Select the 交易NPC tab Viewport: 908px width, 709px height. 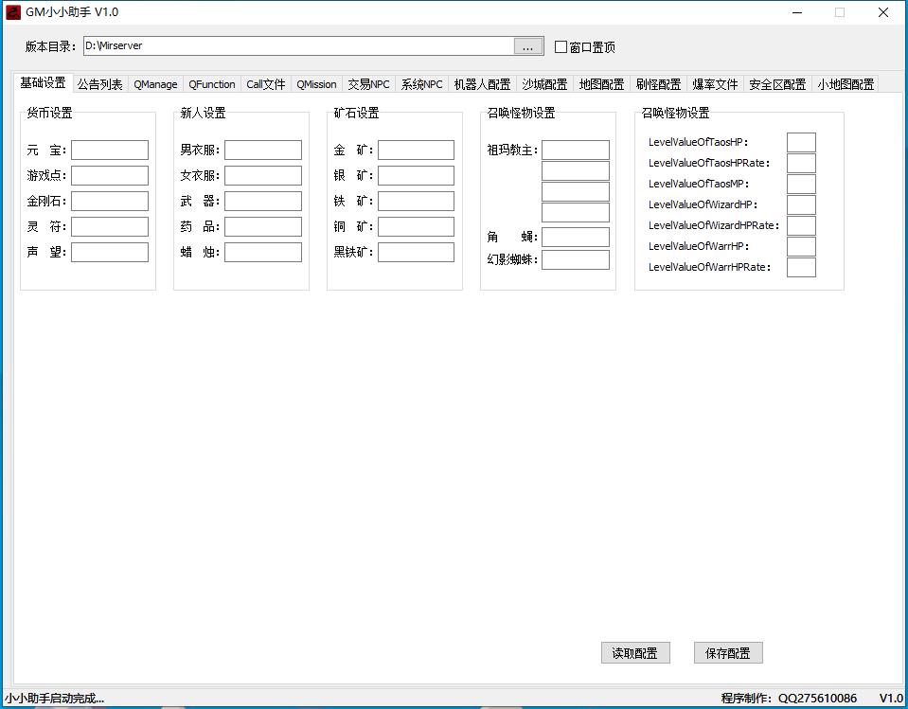pyautogui.click(x=316, y=83)
